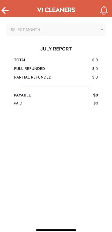Click the PAID dollar amount
112x232 pixels.
coord(96,103)
